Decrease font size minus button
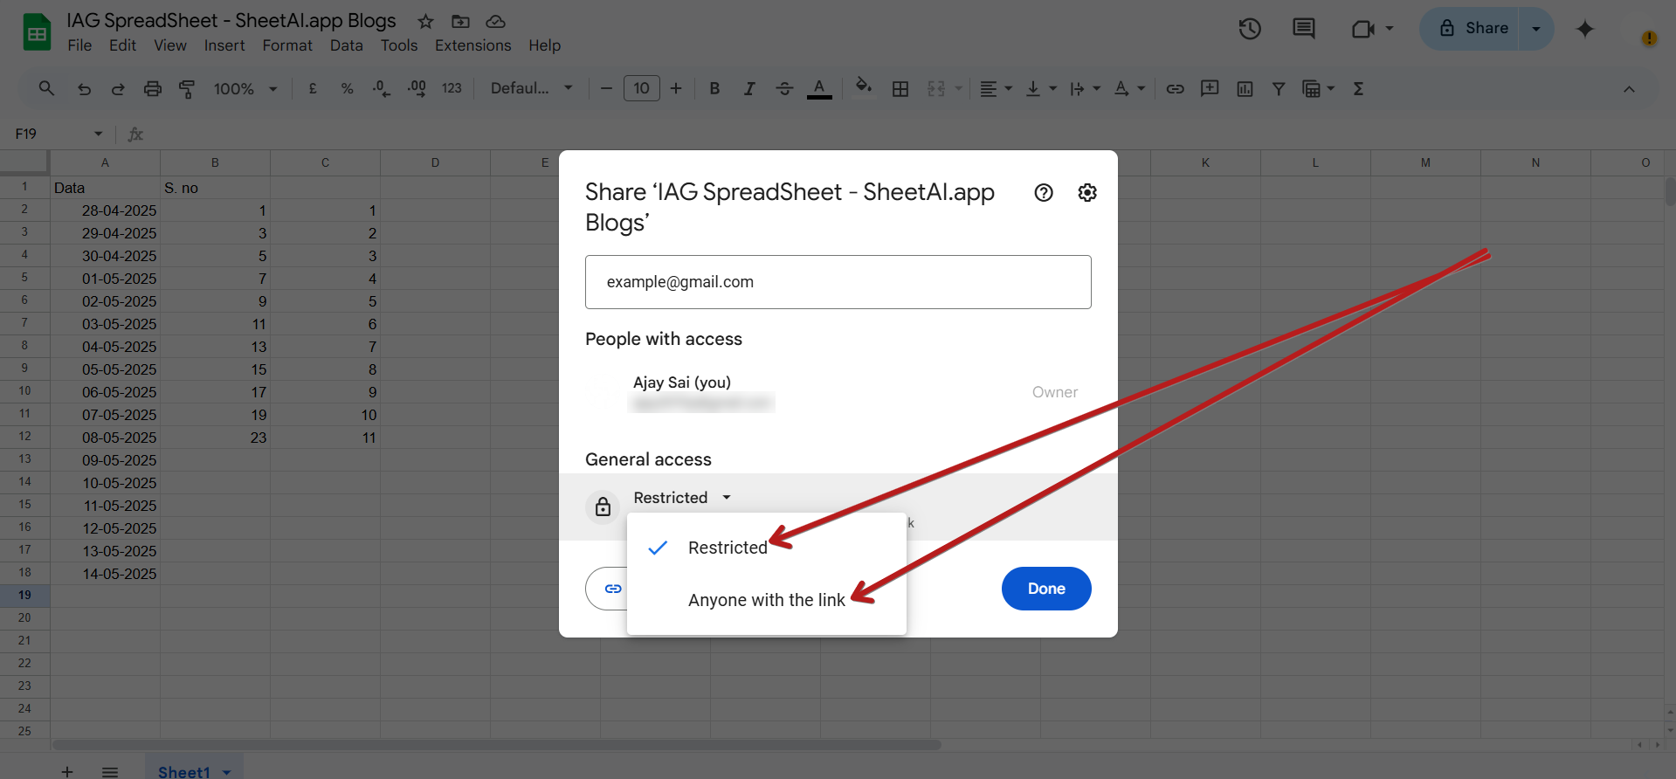The height and width of the screenshot is (779, 1676). (606, 88)
